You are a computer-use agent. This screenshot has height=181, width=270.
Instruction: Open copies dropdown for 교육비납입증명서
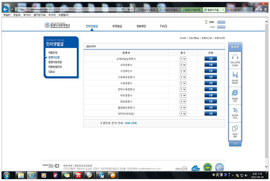[x=183, y=59]
